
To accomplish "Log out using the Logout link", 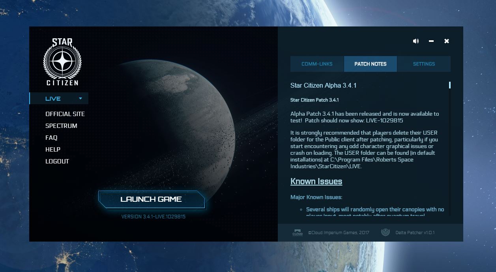I will point(57,161).
